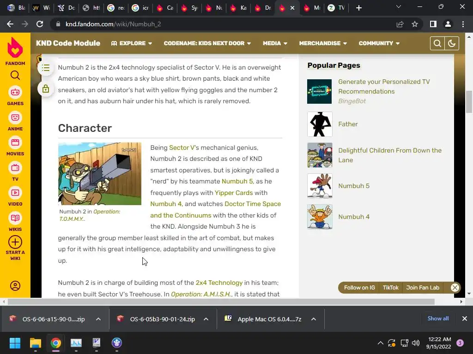
Task: Open the Anime section in sidebar
Action: pyautogui.click(x=15, y=121)
